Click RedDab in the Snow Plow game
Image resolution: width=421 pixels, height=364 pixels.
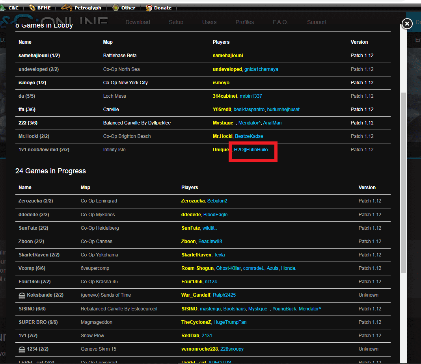coord(190,336)
